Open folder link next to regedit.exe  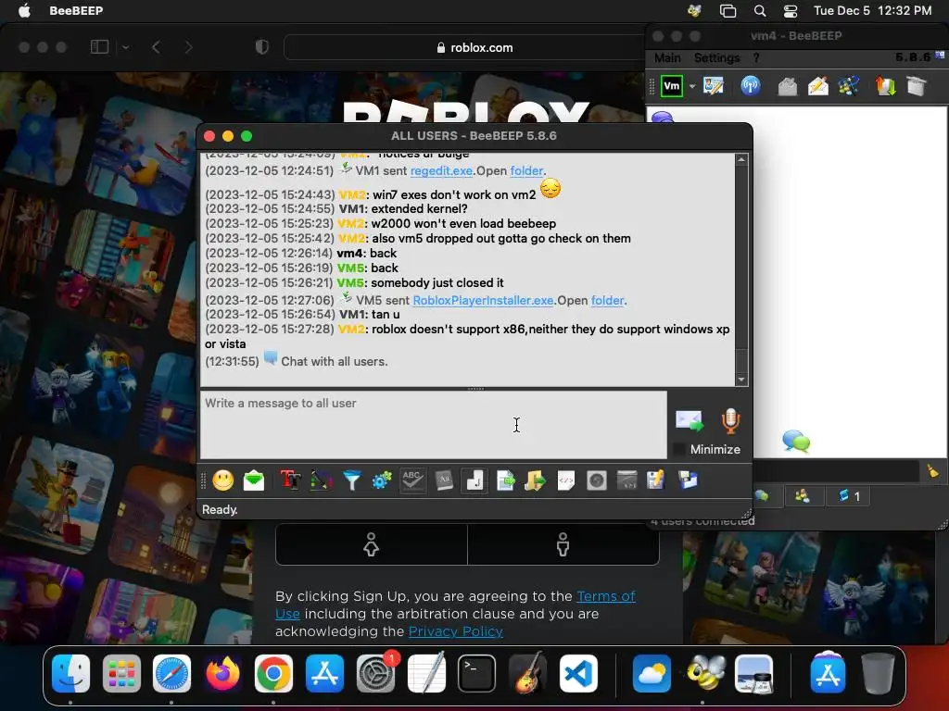526,171
